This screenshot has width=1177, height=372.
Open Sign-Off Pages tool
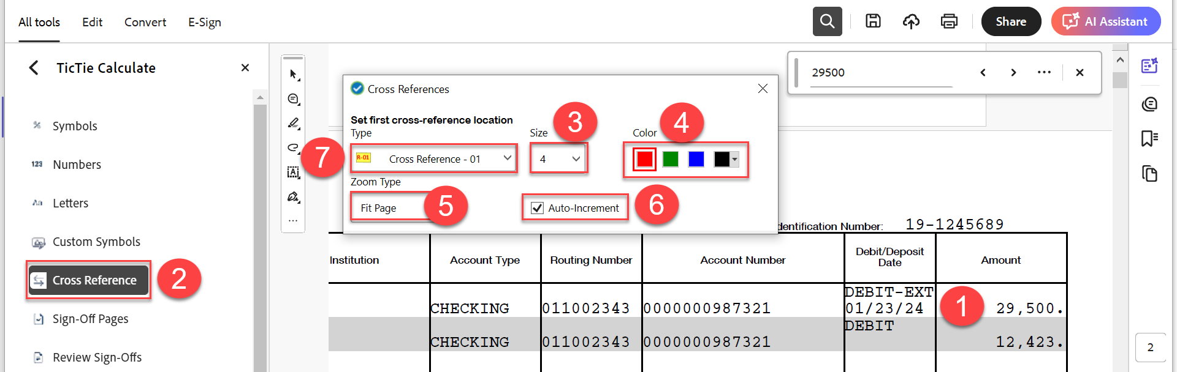click(90, 319)
